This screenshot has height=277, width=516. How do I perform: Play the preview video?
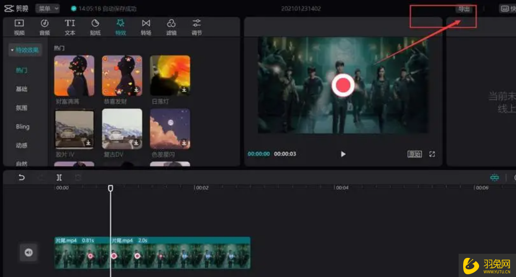pyautogui.click(x=343, y=154)
